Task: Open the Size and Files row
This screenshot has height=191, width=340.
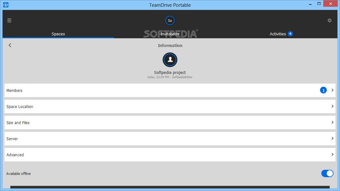Action: click(x=170, y=123)
